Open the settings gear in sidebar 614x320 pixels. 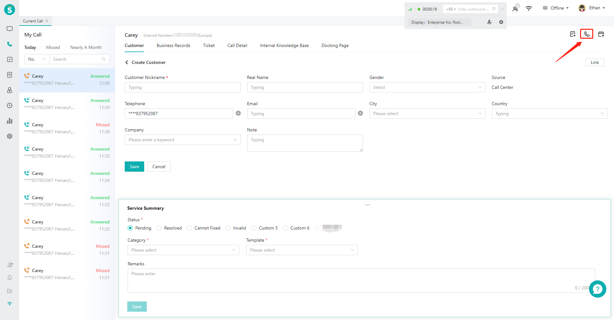click(10, 136)
